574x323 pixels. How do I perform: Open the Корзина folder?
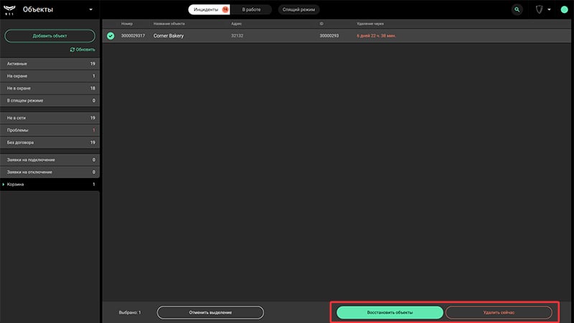tap(50, 184)
